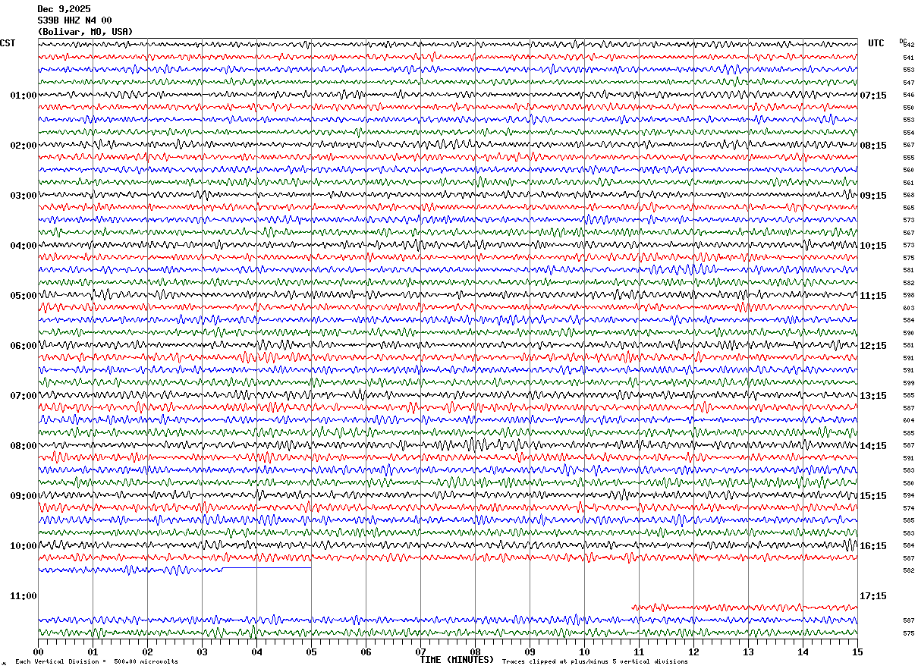Viewport: 918px width, 672px height.
Task: Click the DC offset value '599'
Action: click(908, 383)
